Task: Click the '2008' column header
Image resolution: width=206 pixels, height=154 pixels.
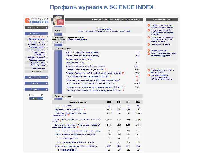Action: [x=109, y=102]
